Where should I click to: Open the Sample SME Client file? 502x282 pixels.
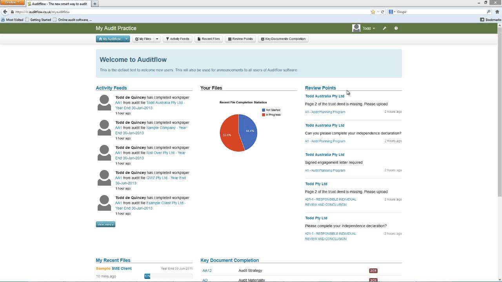coord(114,268)
